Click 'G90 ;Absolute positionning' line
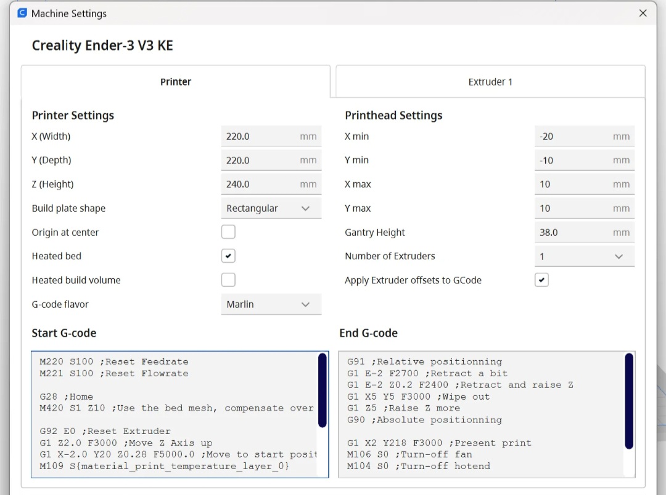This screenshot has width=666, height=495. pyautogui.click(x=424, y=420)
